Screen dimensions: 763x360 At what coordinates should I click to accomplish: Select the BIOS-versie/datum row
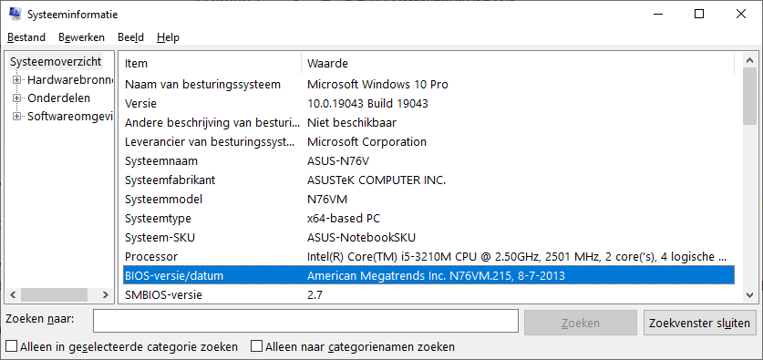point(428,276)
